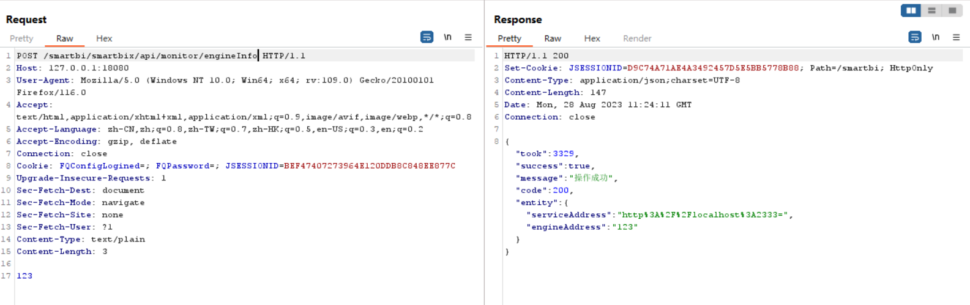This screenshot has height=305, width=970.
Task: Switch Response view to Raw tab
Action: click(x=553, y=39)
